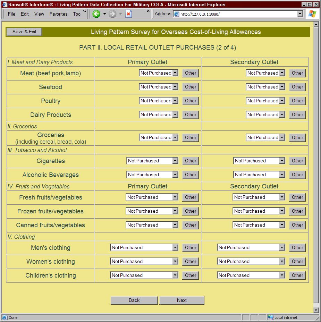Open the Favorites menu
The width and height of the screenshot is (321, 322).
point(59,14)
